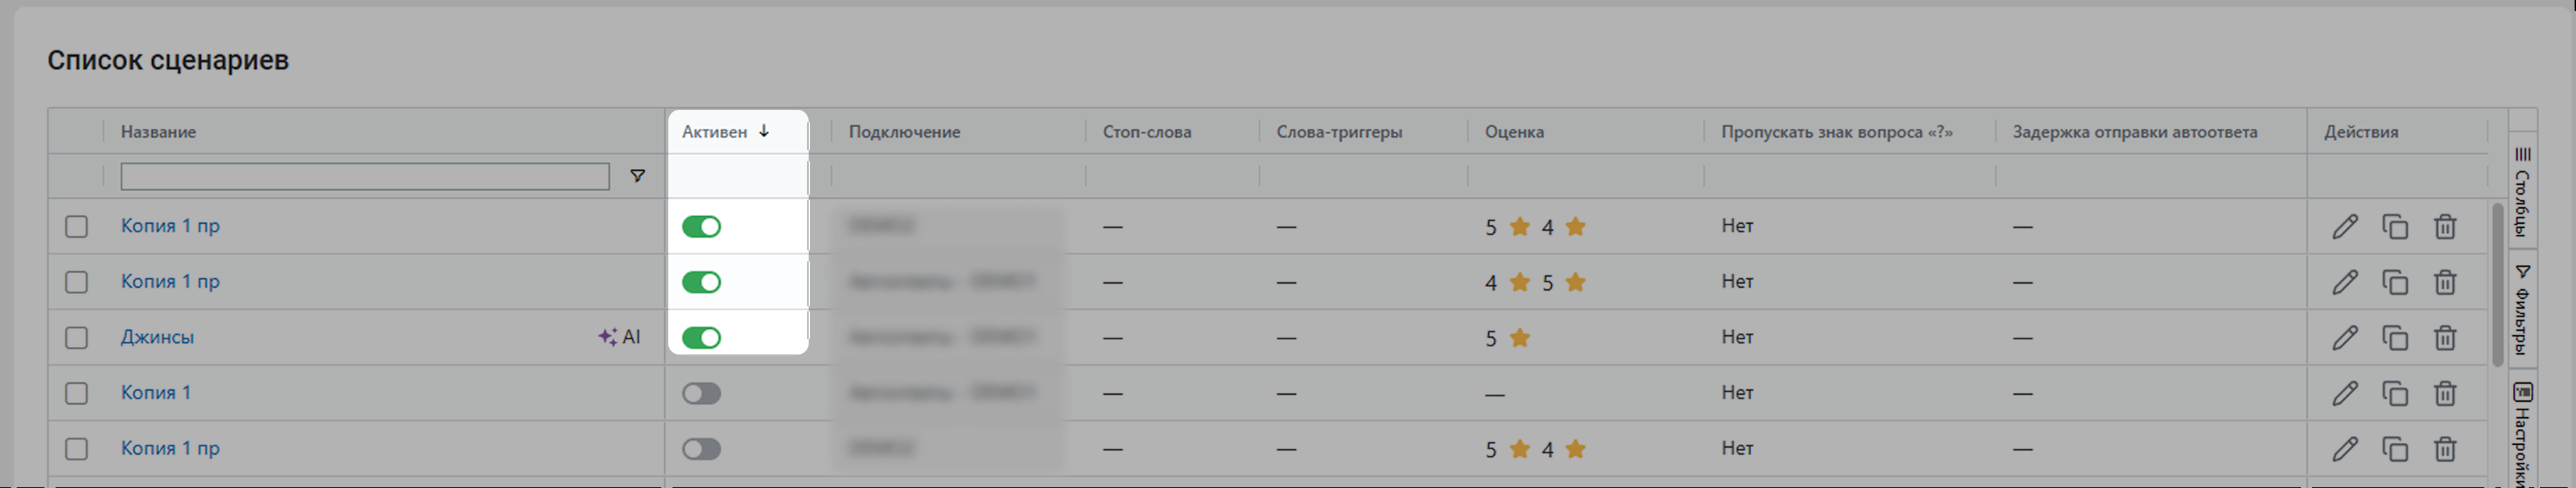Click the table's vertical scrollbar thumb
Viewport: 2576px width, 488px height.
[2497, 285]
